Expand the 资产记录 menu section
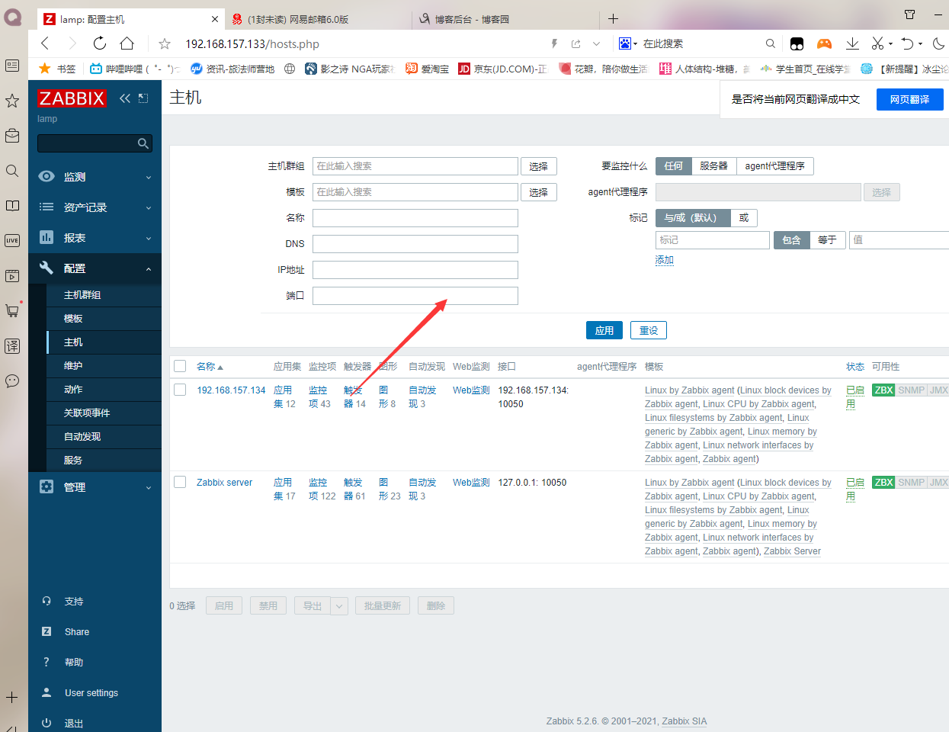 click(x=95, y=207)
